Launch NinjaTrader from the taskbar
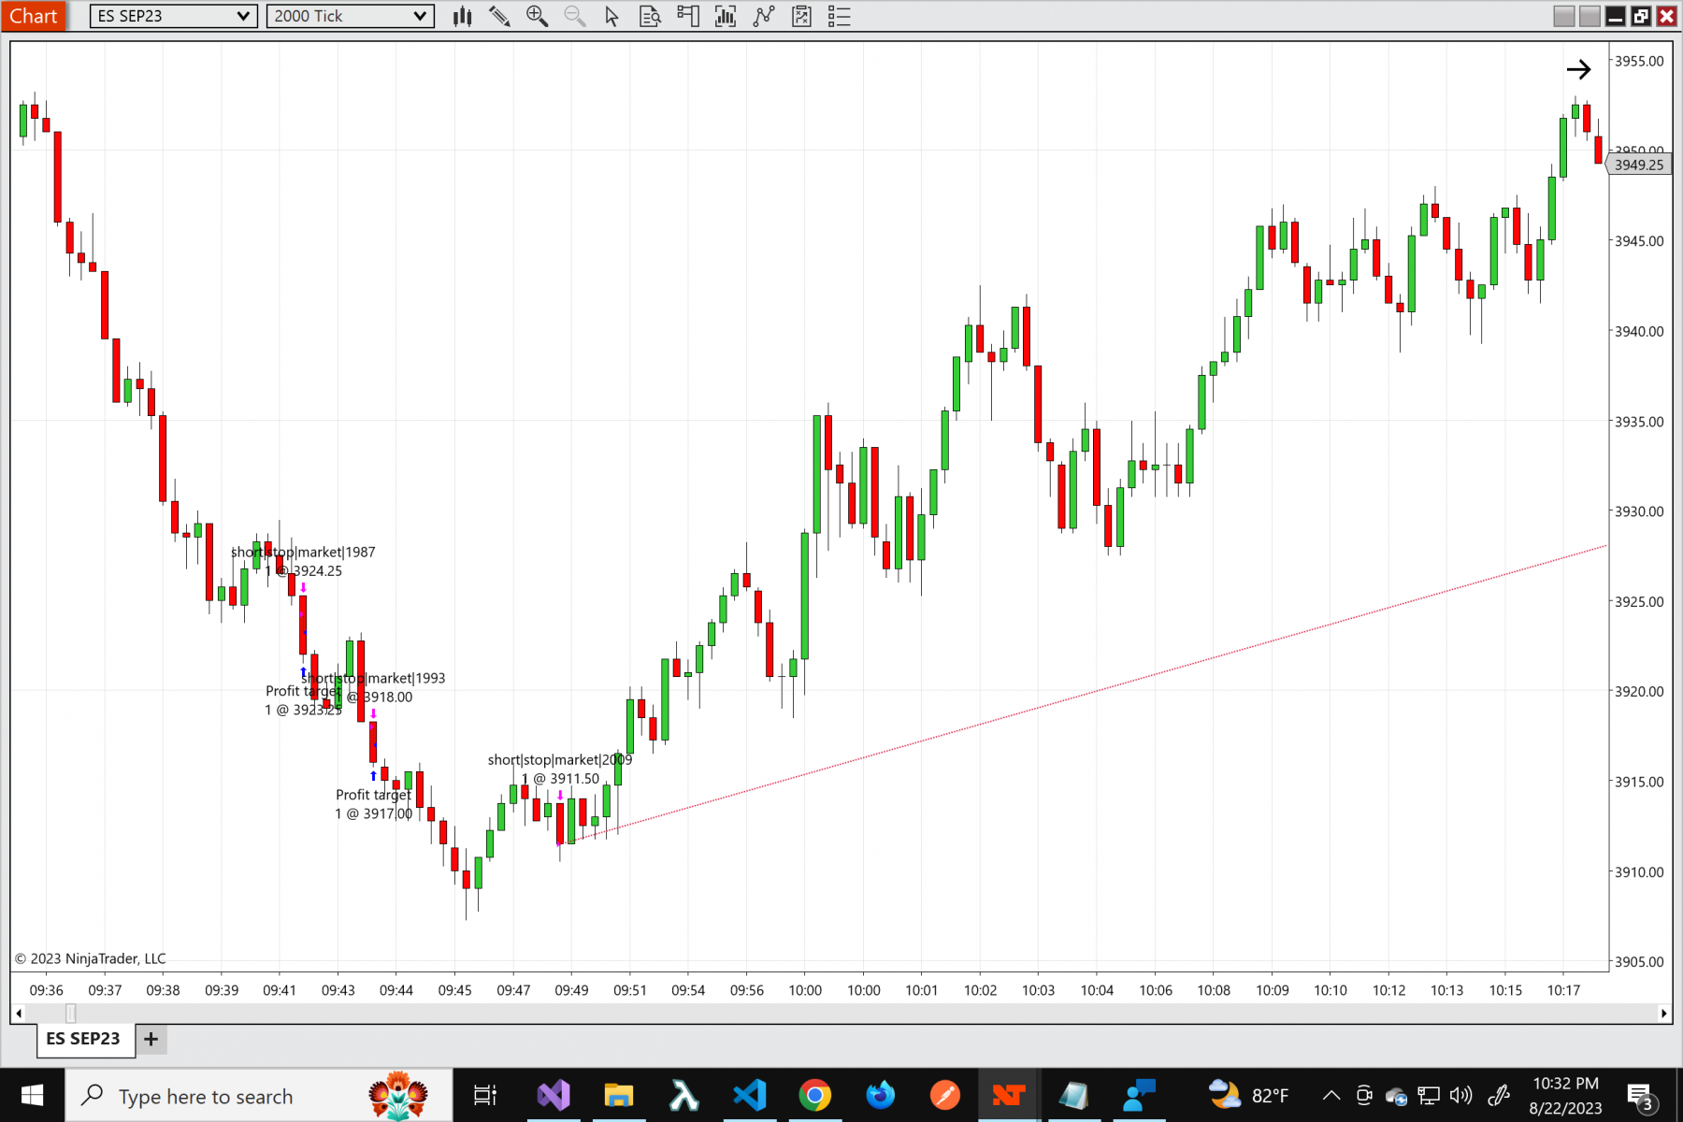 tap(1009, 1094)
